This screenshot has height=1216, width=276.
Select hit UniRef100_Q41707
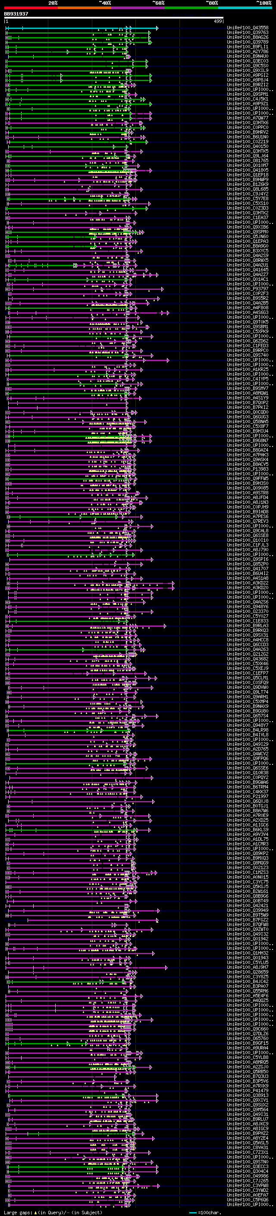[248, 569]
